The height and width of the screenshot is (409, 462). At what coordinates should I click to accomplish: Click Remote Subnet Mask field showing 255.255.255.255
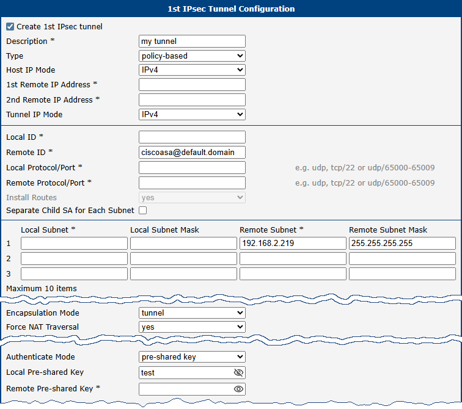pyautogui.click(x=403, y=244)
